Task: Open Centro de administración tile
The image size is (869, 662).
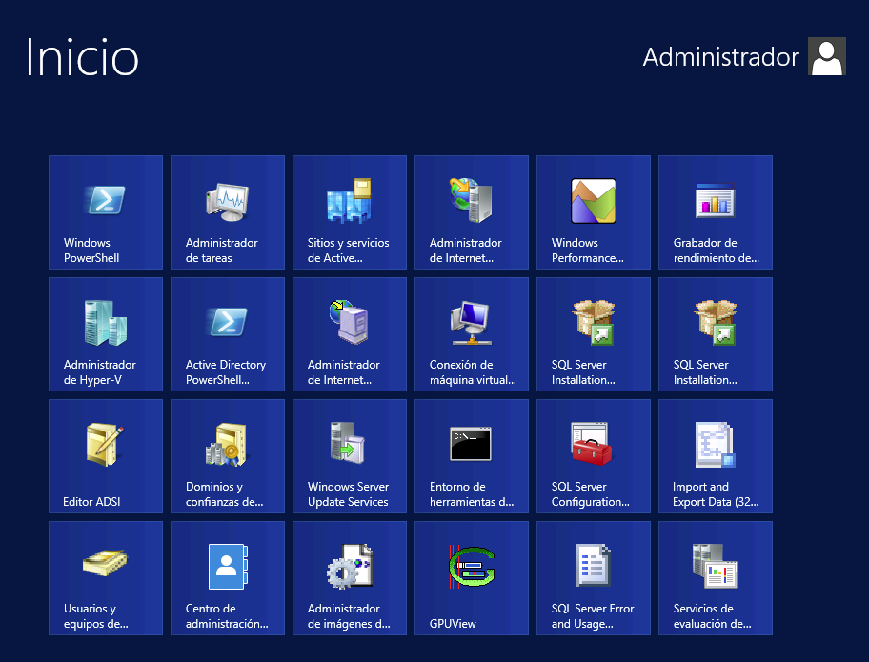Action: click(x=228, y=578)
